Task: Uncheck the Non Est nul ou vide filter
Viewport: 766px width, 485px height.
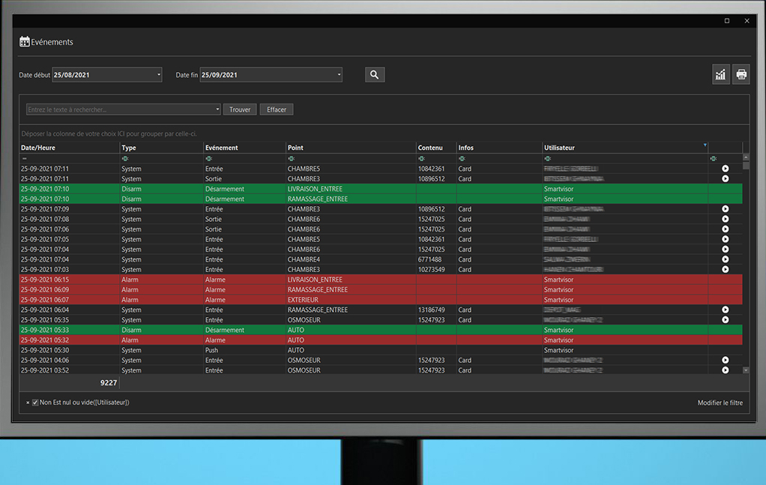Action: pyautogui.click(x=35, y=403)
